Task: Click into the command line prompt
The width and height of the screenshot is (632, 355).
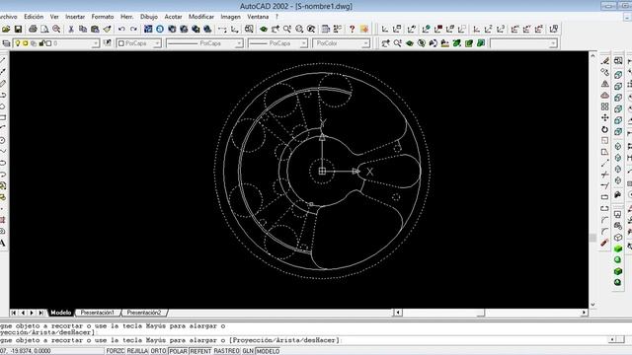Action: click(304, 340)
